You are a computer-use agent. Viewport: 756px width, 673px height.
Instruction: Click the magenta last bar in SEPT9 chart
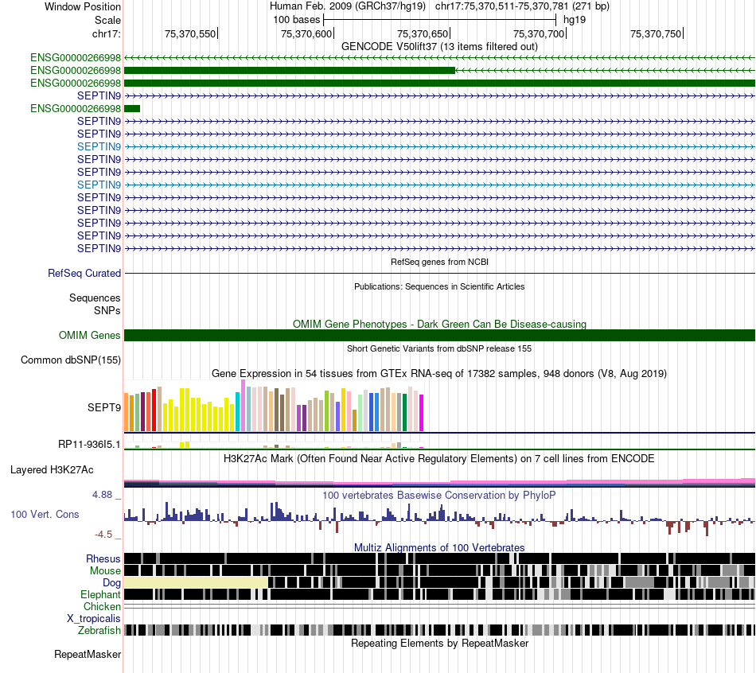[x=421, y=413]
